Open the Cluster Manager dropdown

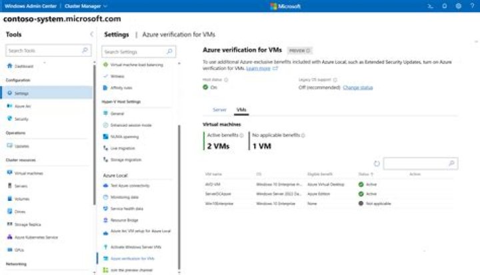coord(86,6)
